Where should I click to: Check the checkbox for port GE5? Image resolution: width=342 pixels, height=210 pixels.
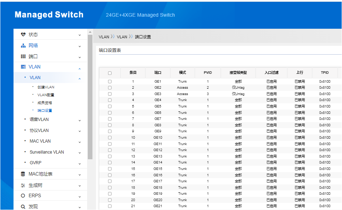109,106
